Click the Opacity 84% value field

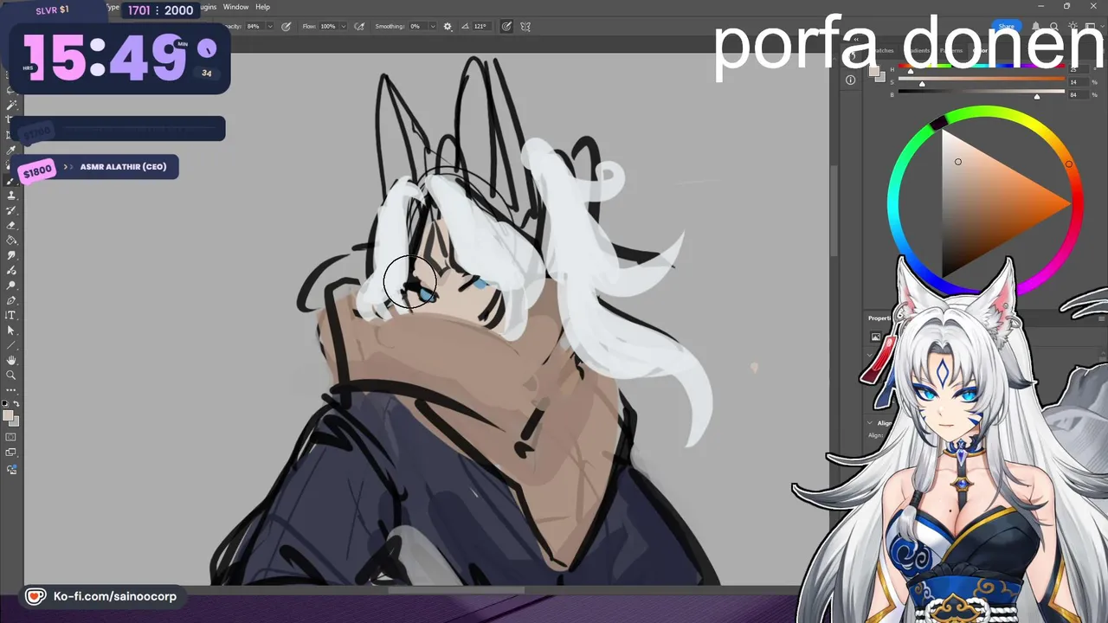point(254,27)
